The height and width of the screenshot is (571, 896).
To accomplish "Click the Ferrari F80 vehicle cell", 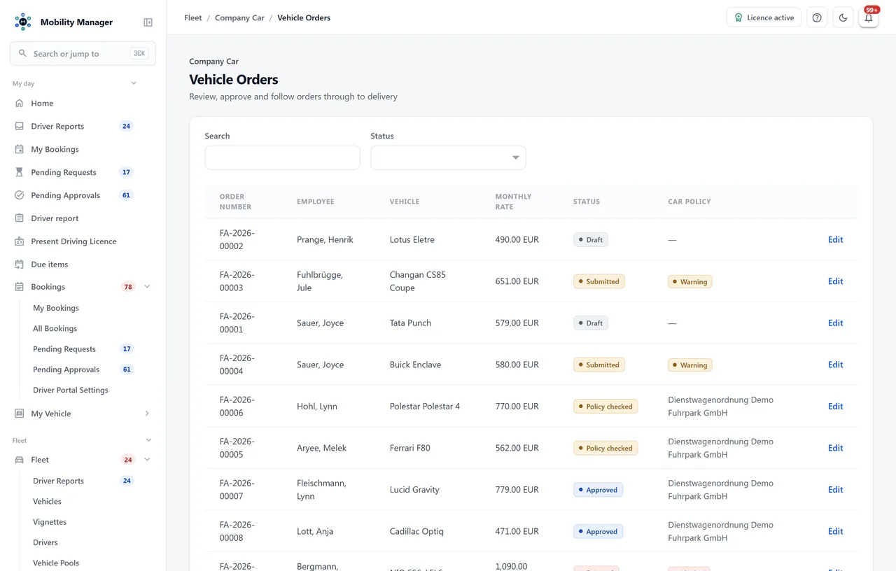I will pos(412,448).
